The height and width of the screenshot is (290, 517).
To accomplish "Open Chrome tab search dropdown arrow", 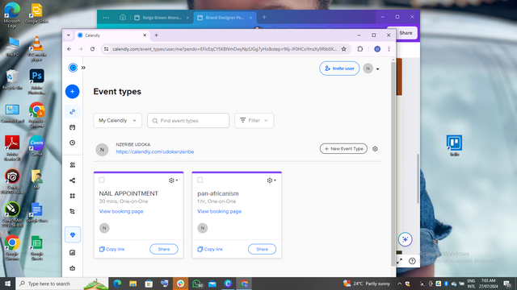I will point(69,35).
